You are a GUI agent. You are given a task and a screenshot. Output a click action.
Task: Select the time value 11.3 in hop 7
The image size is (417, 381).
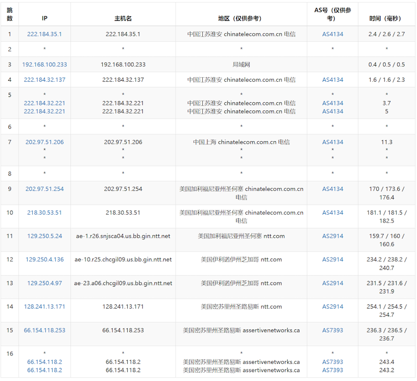click(x=387, y=142)
